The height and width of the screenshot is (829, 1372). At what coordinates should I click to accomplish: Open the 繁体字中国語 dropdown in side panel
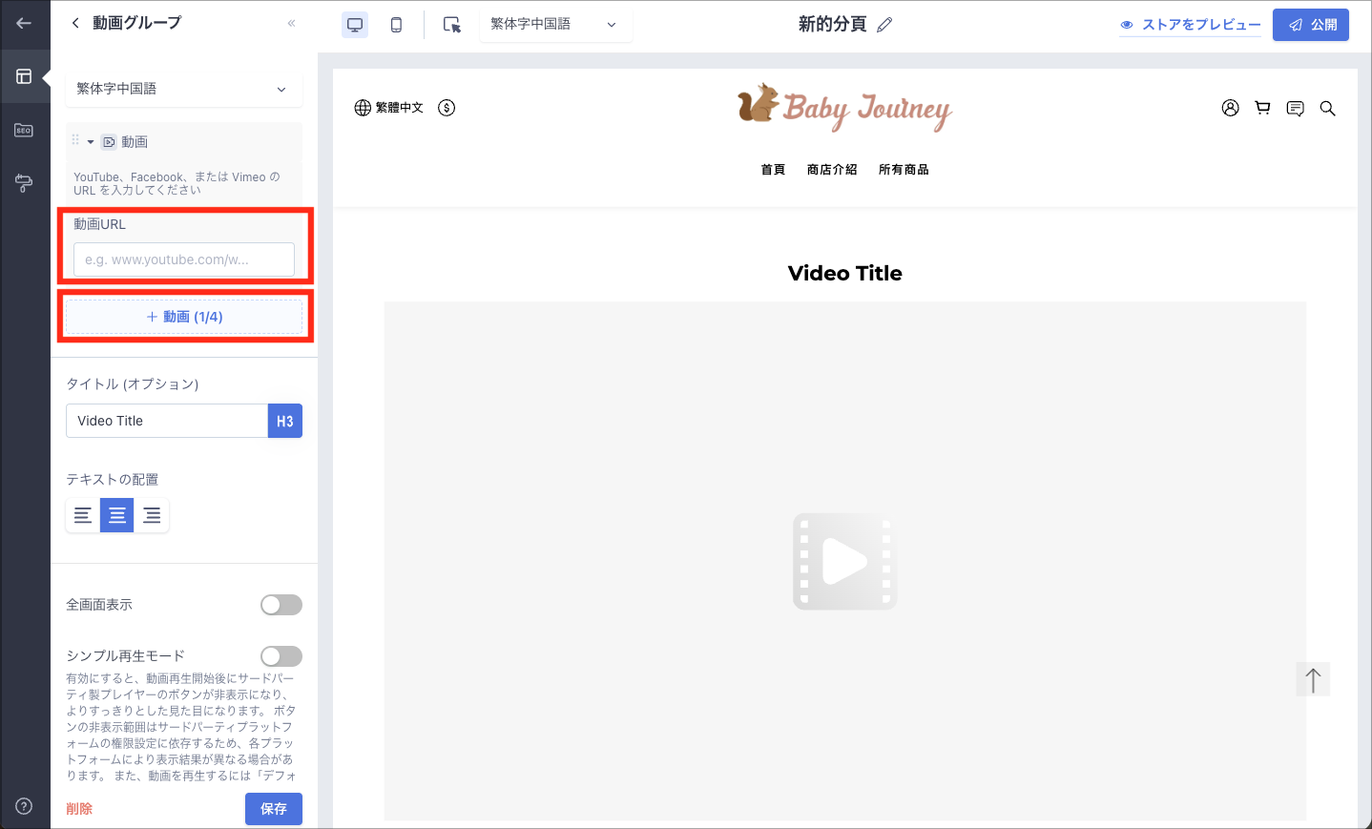point(184,89)
